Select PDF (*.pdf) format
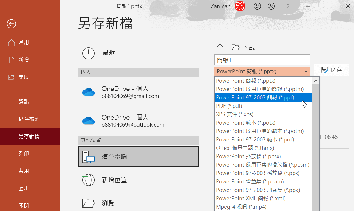 [263, 106]
